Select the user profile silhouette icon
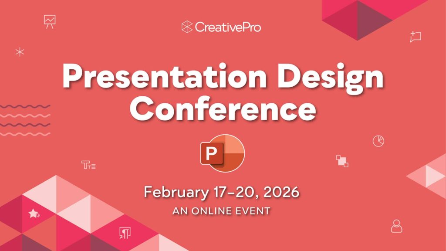The height and width of the screenshot is (251, 446). point(396,226)
